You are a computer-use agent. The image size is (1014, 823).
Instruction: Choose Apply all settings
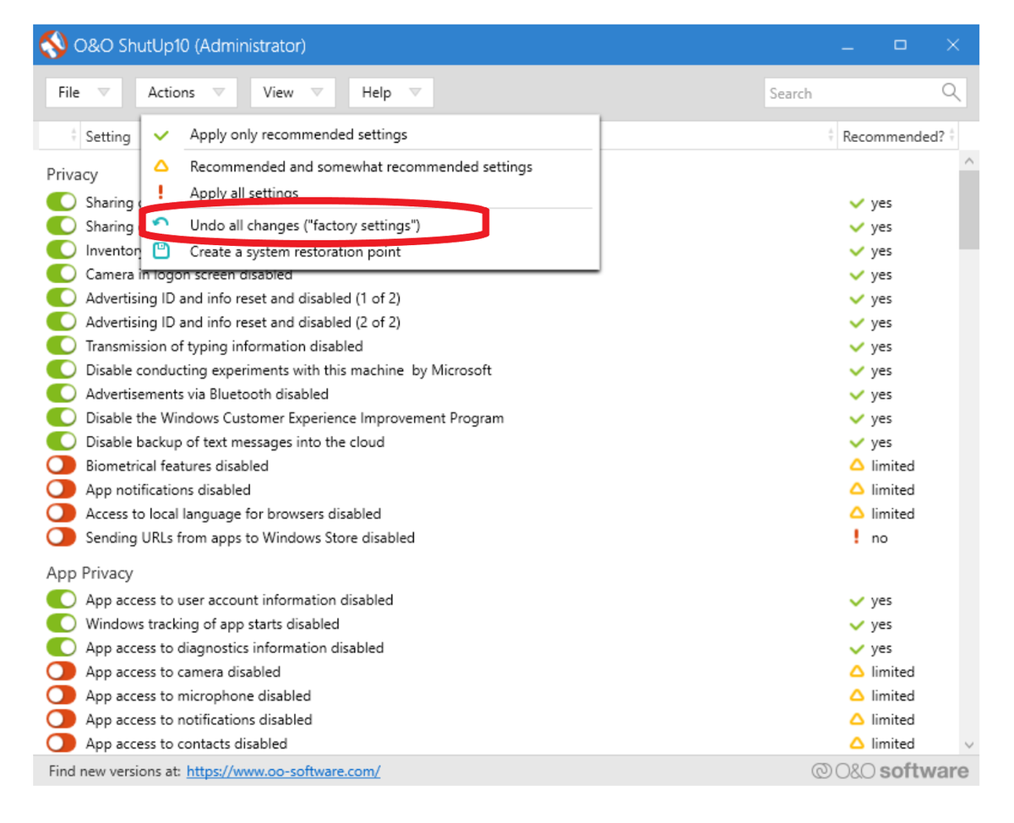click(x=370, y=193)
